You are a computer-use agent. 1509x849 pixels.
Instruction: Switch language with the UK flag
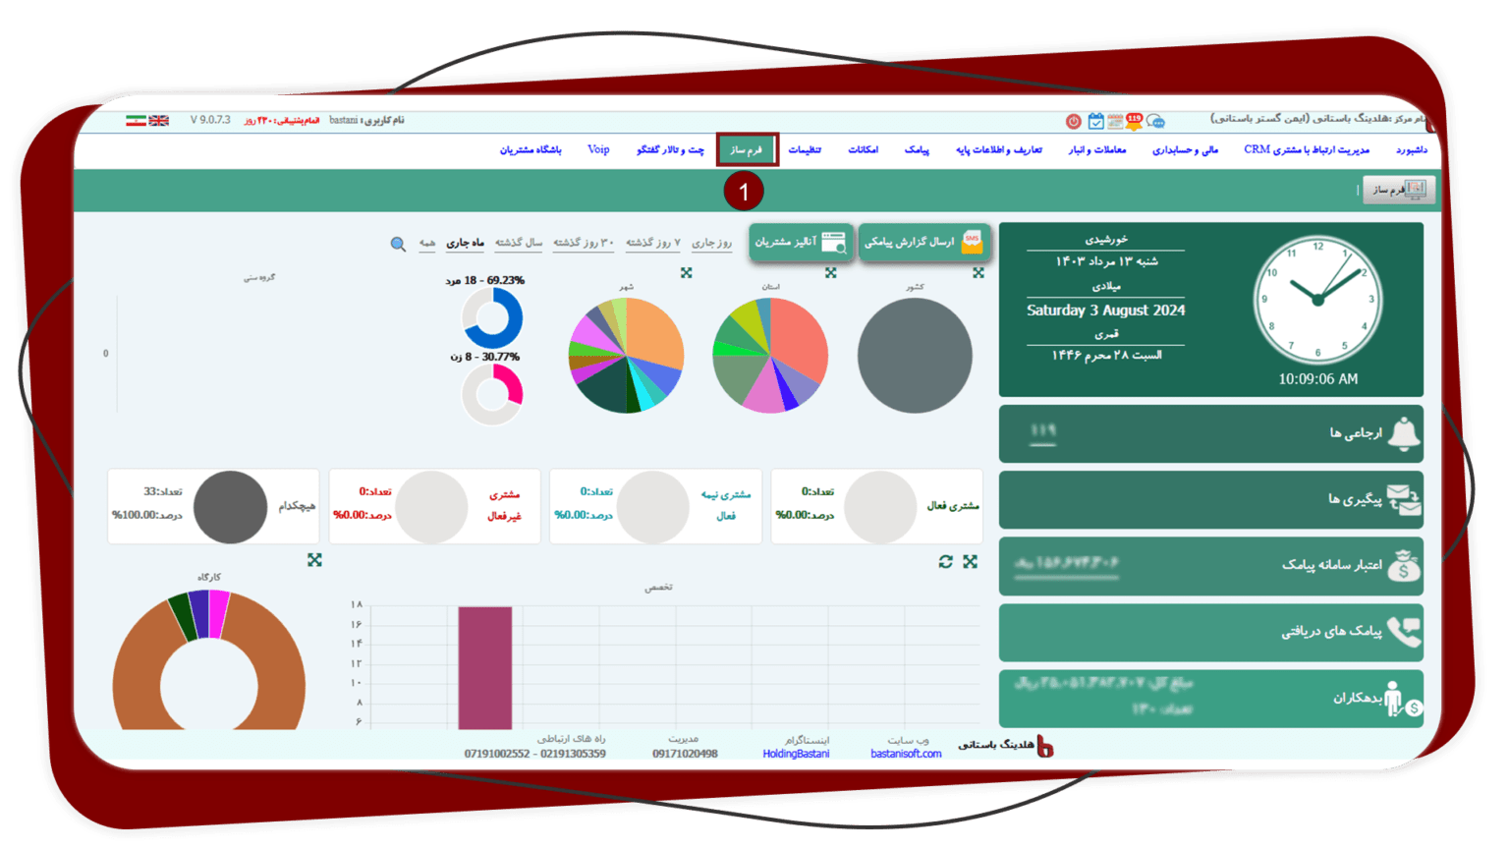pos(158,120)
